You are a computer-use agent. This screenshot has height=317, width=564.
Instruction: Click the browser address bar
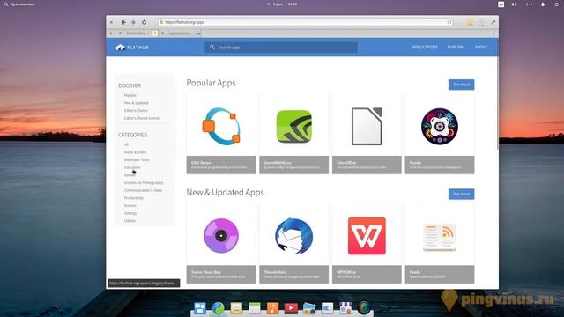tap(305, 22)
